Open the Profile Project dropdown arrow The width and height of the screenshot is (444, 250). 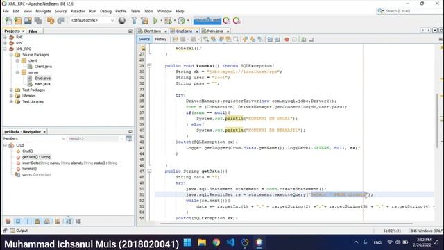coord(188,21)
